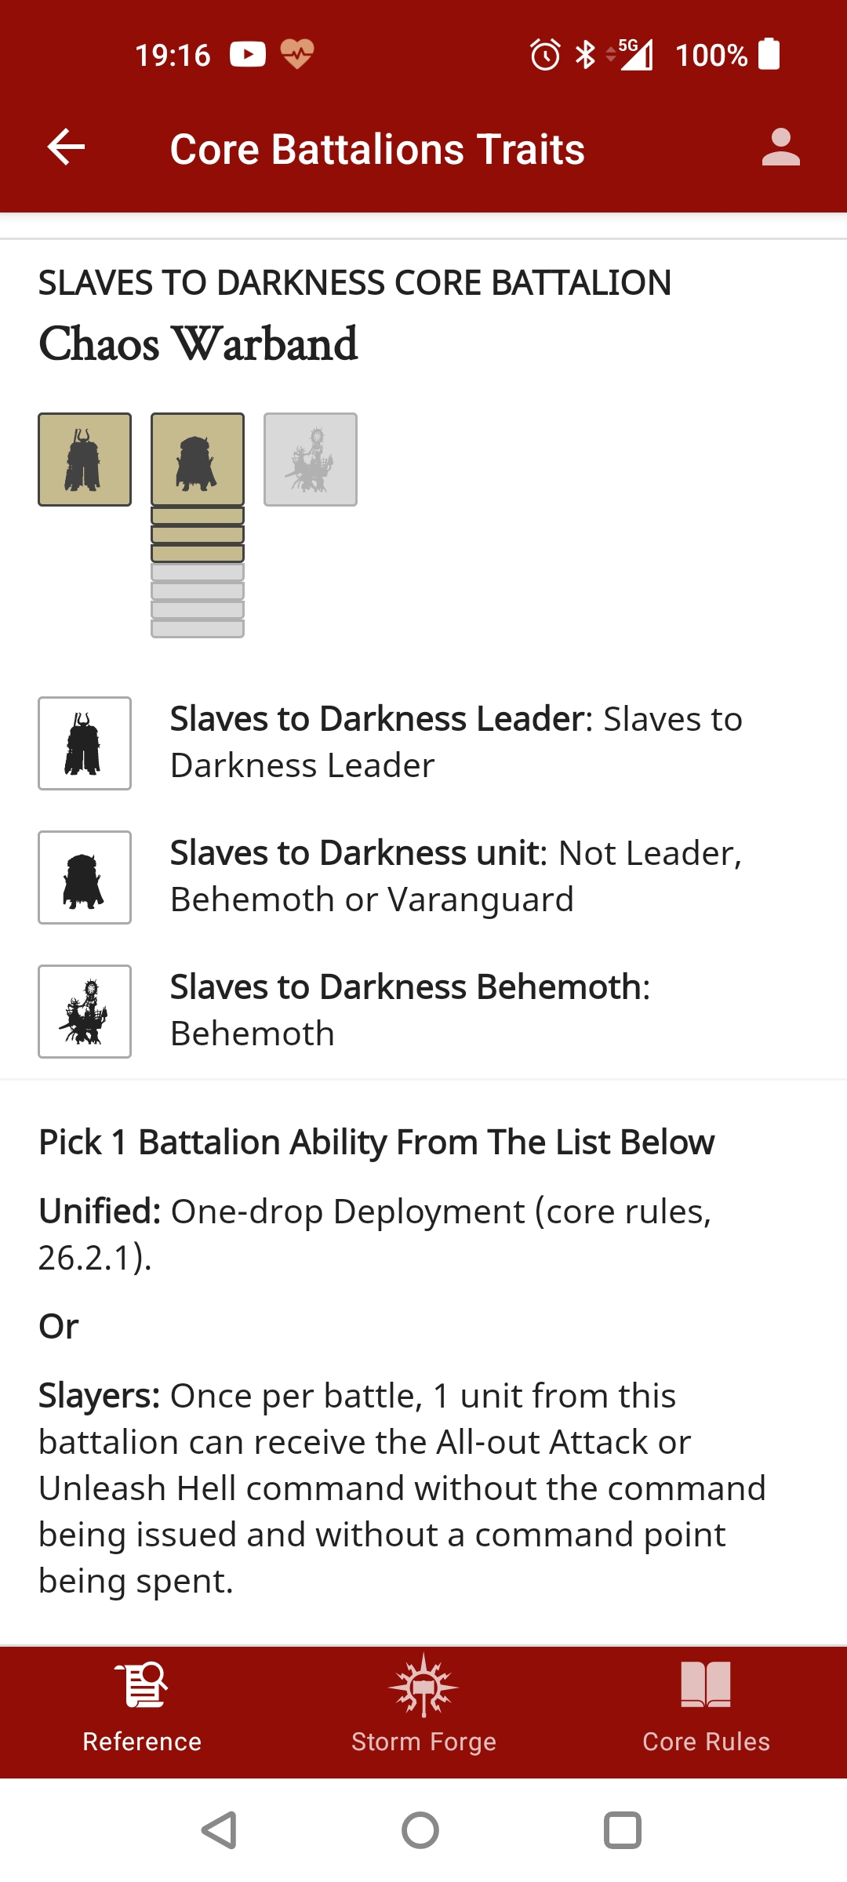
Task: Tap the Slaves to Darkness Behemoth legend icon
Action: click(85, 1012)
